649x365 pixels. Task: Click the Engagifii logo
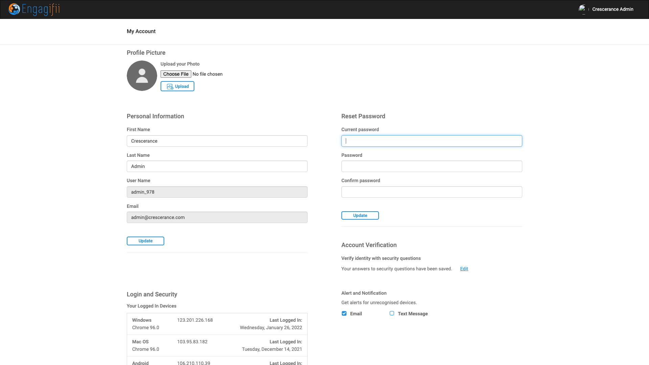[34, 9]
